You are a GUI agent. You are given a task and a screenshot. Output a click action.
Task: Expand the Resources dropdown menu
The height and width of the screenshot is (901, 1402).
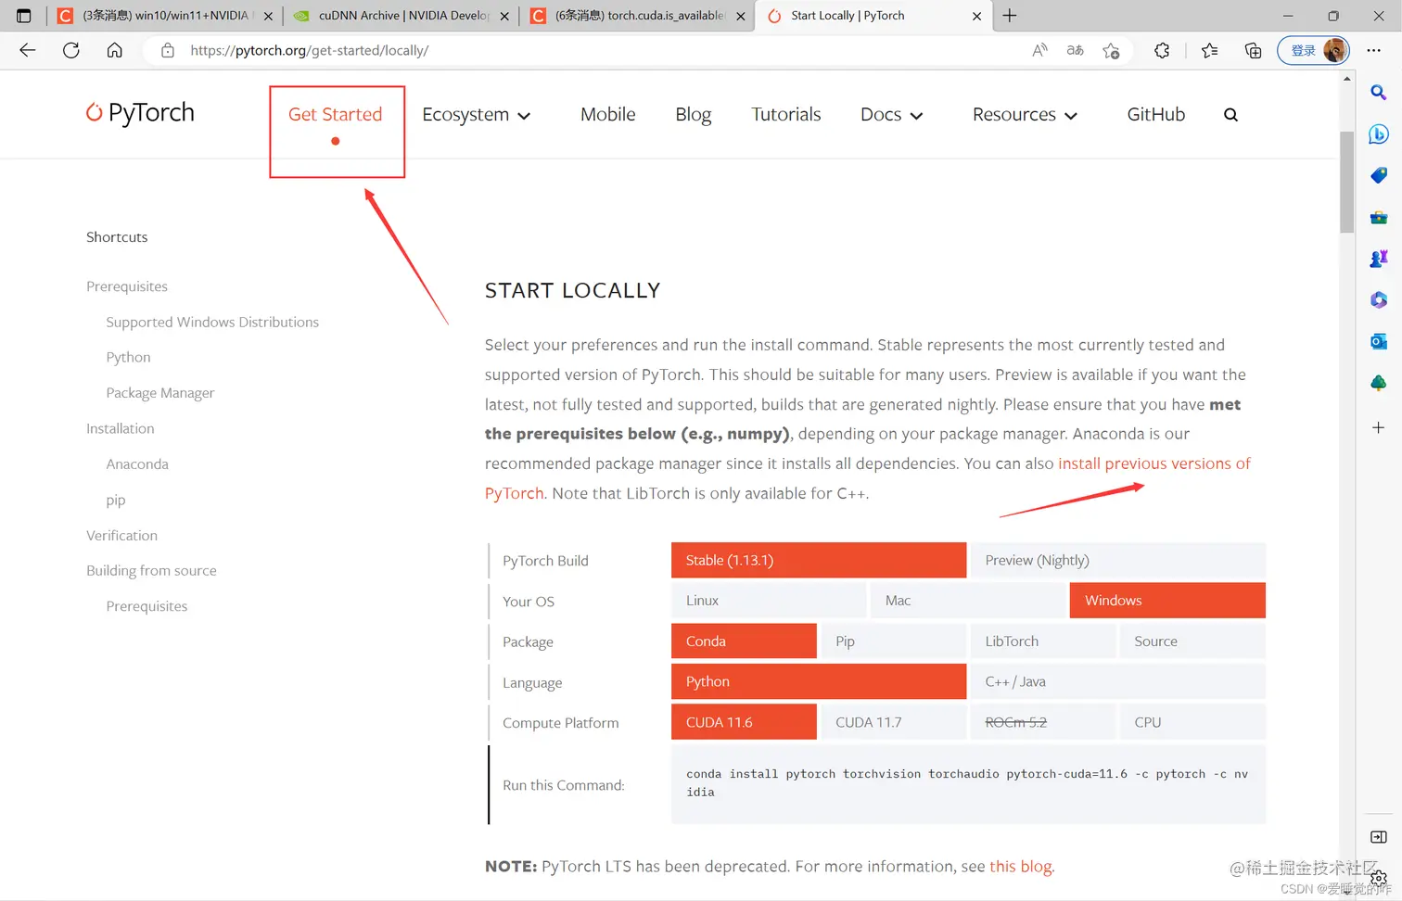[1025, 115]
